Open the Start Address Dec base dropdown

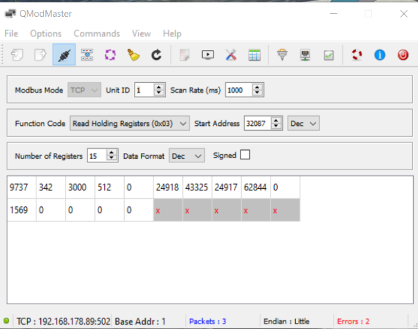303,123
